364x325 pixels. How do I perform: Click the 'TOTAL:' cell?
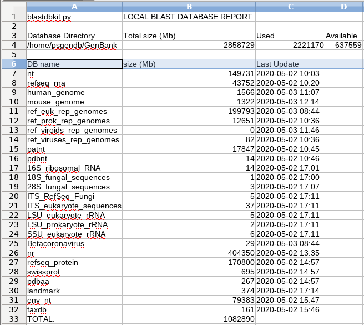(73, 319)
